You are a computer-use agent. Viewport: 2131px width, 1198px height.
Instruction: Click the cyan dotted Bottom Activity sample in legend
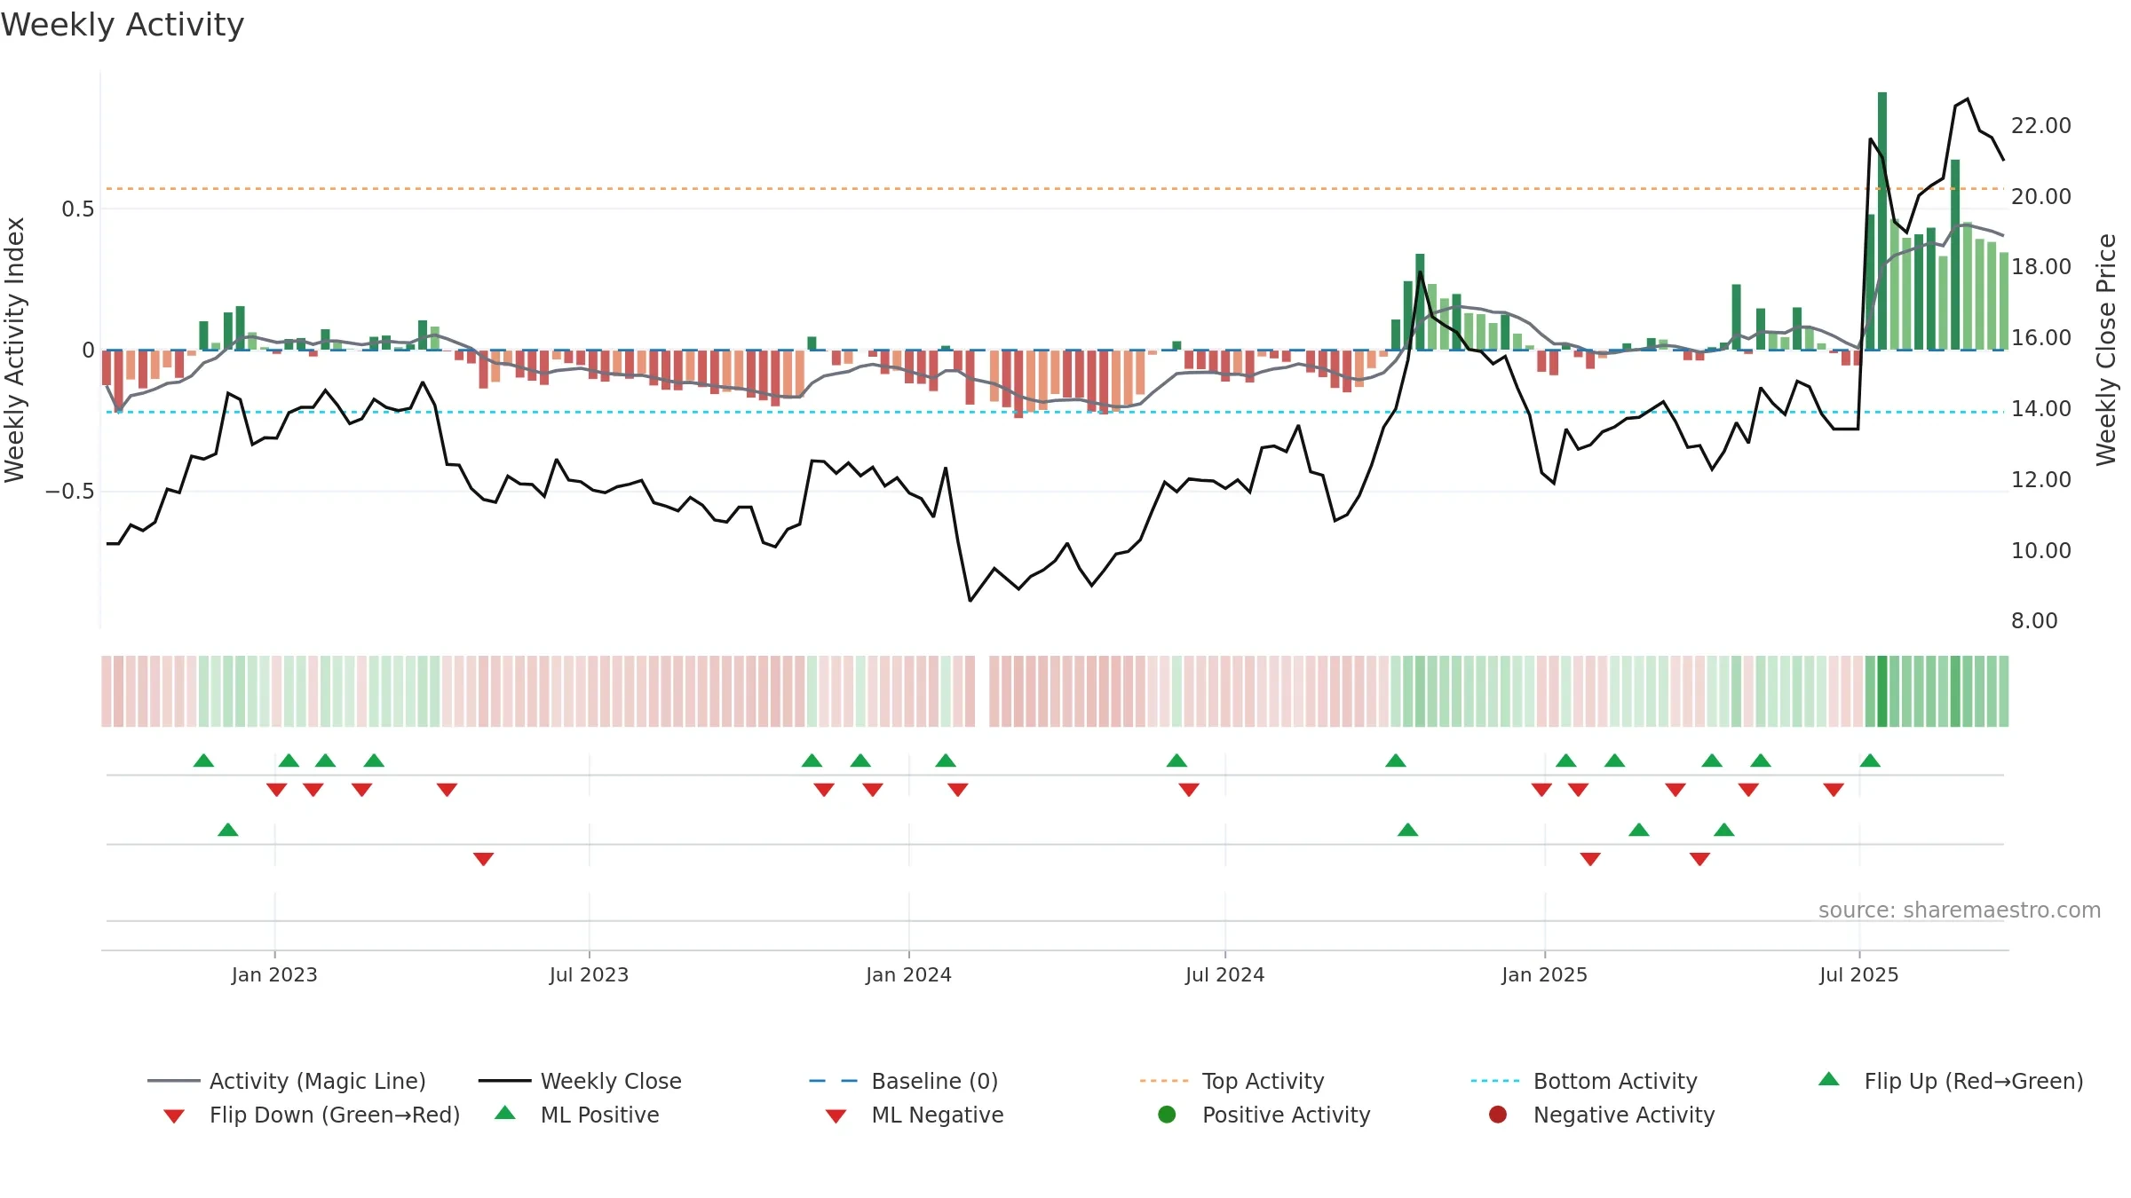click(1495, 1081)
